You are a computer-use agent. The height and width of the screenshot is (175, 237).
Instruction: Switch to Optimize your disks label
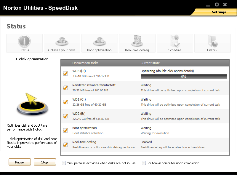coord(62,50)
